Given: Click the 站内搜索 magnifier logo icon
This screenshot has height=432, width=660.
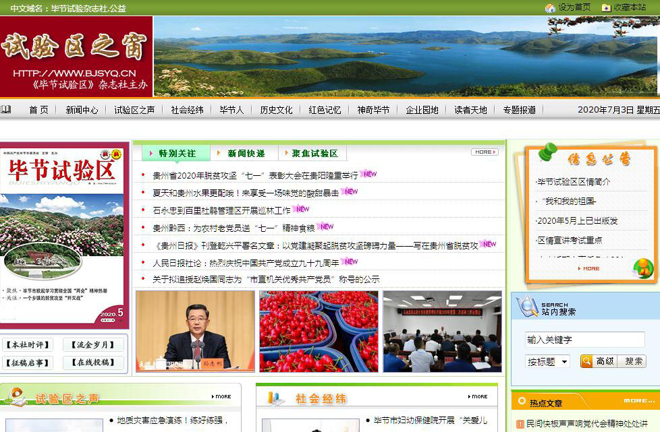Looking at the screenshot, I should click(526, 307).
